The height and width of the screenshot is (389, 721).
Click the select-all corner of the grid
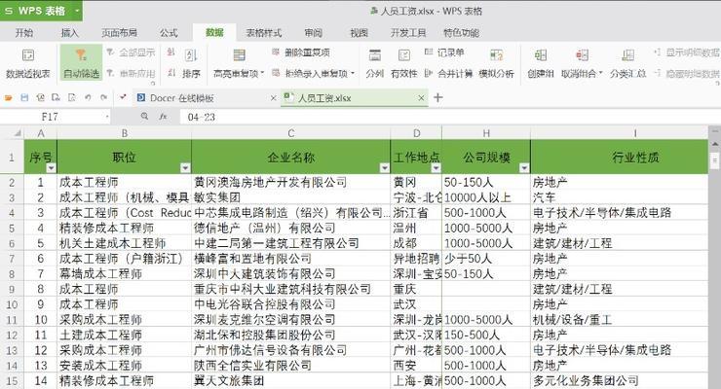click(12, 133)
